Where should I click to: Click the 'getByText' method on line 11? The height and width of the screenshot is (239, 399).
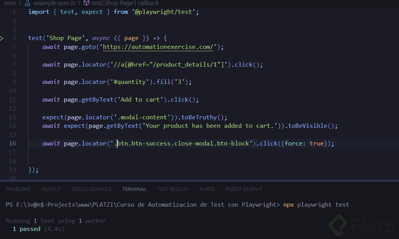click(x=98, y=100)
